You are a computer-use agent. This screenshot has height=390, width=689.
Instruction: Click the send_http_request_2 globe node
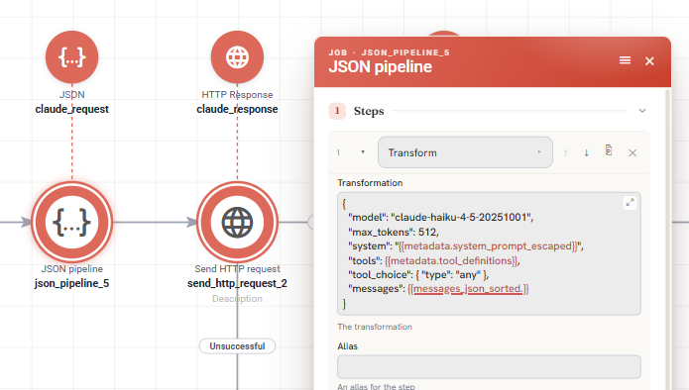point(237,222)
